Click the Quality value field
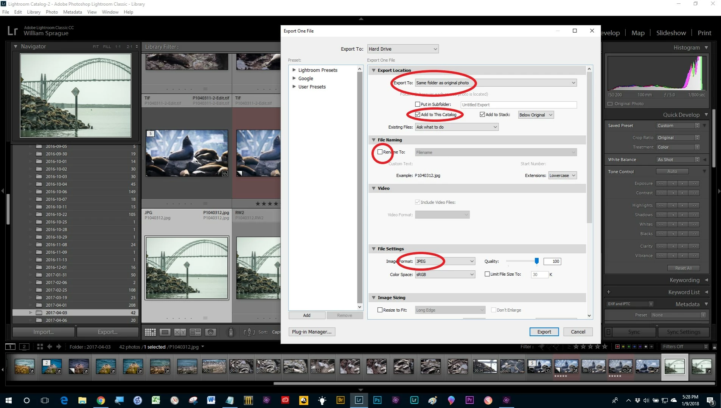Viewport: 721px width, 408px height. pos(552,261)
